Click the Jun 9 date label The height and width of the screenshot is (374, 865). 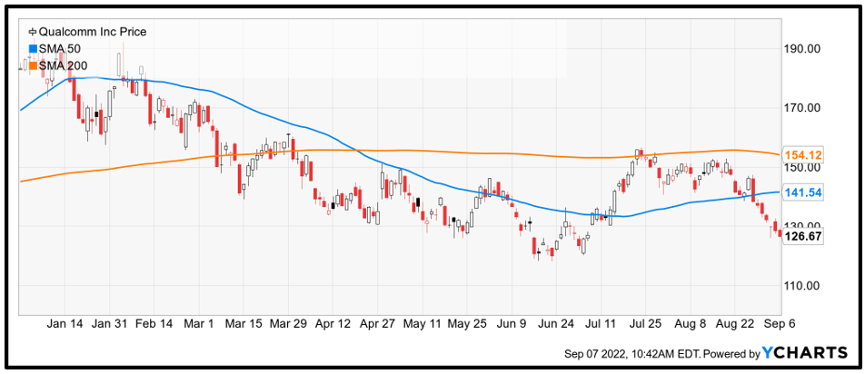512,324
